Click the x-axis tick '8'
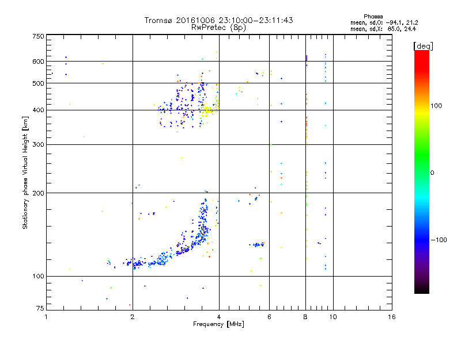Screen dimensions: 461x345 coord(305,317)
